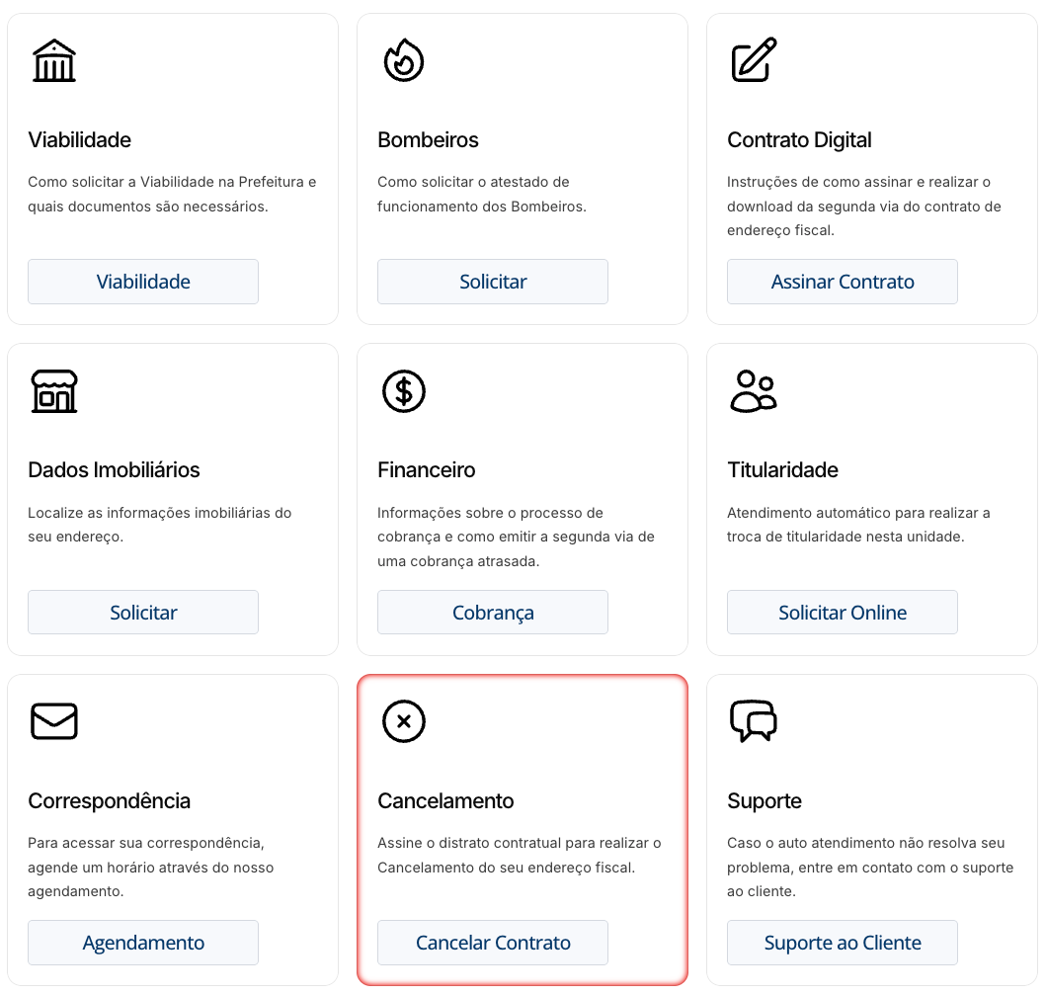Select the pencil icon on Contrato Digital

[x=753, y=60]
